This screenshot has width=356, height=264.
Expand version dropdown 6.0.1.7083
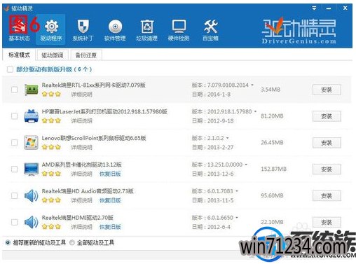237,191
